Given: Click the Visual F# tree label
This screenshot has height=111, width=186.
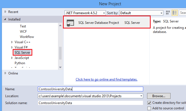Looking at the screenshot, I should (21, 47).
